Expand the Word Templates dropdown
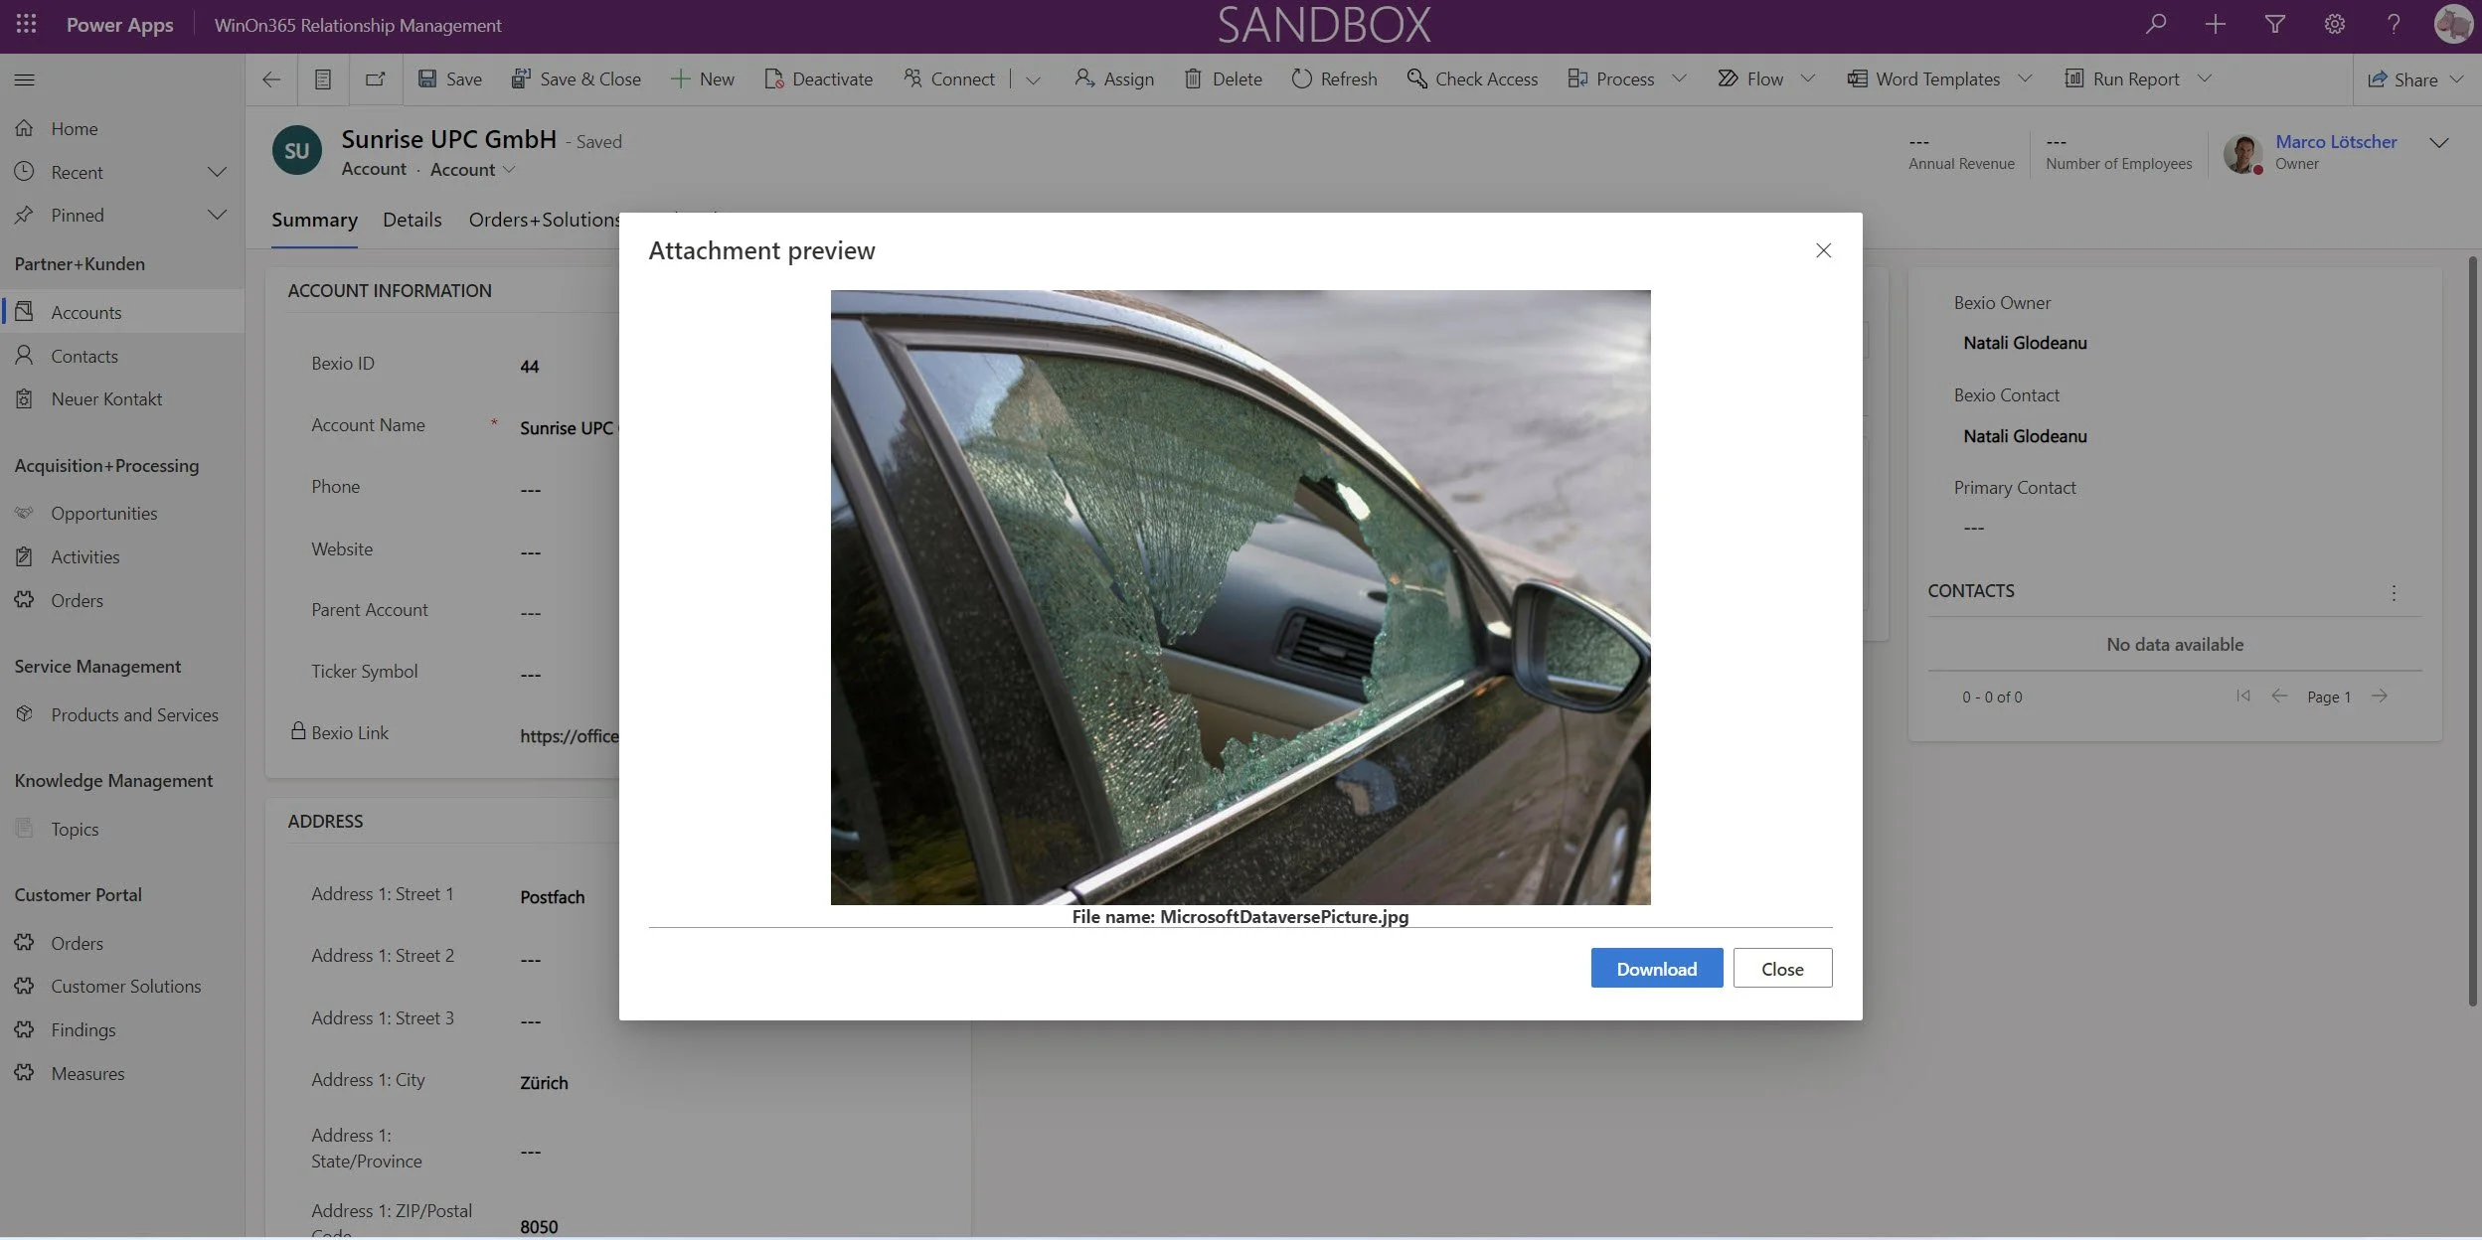This screenshot has height=1240, width=2482. (x=2026, y=77)
